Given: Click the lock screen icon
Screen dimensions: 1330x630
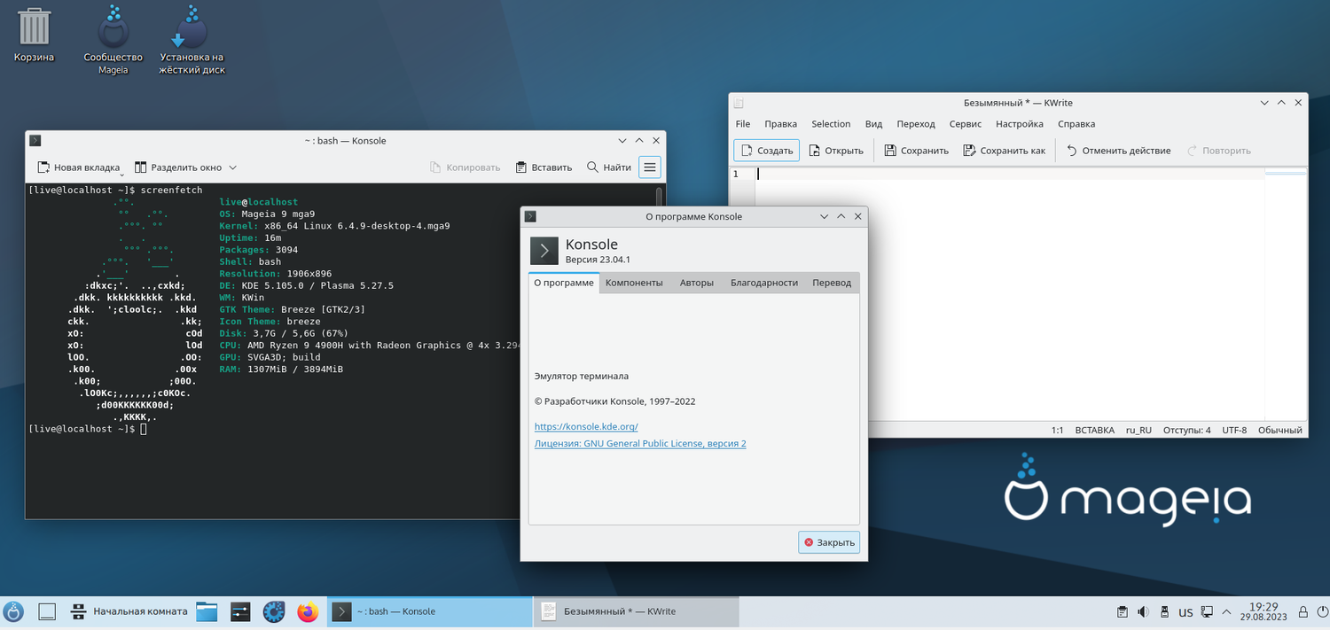Looking at the screenshot, I should 1303,611.
